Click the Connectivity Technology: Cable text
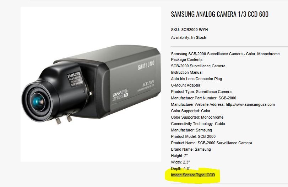Viewport: 288px width, 187px height. tap(198, 124)
